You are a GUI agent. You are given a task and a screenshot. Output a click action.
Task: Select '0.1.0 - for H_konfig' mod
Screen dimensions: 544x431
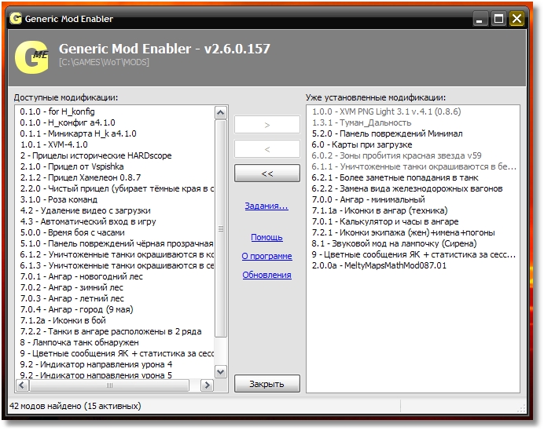pyautogui.click(x=57, y=111)
